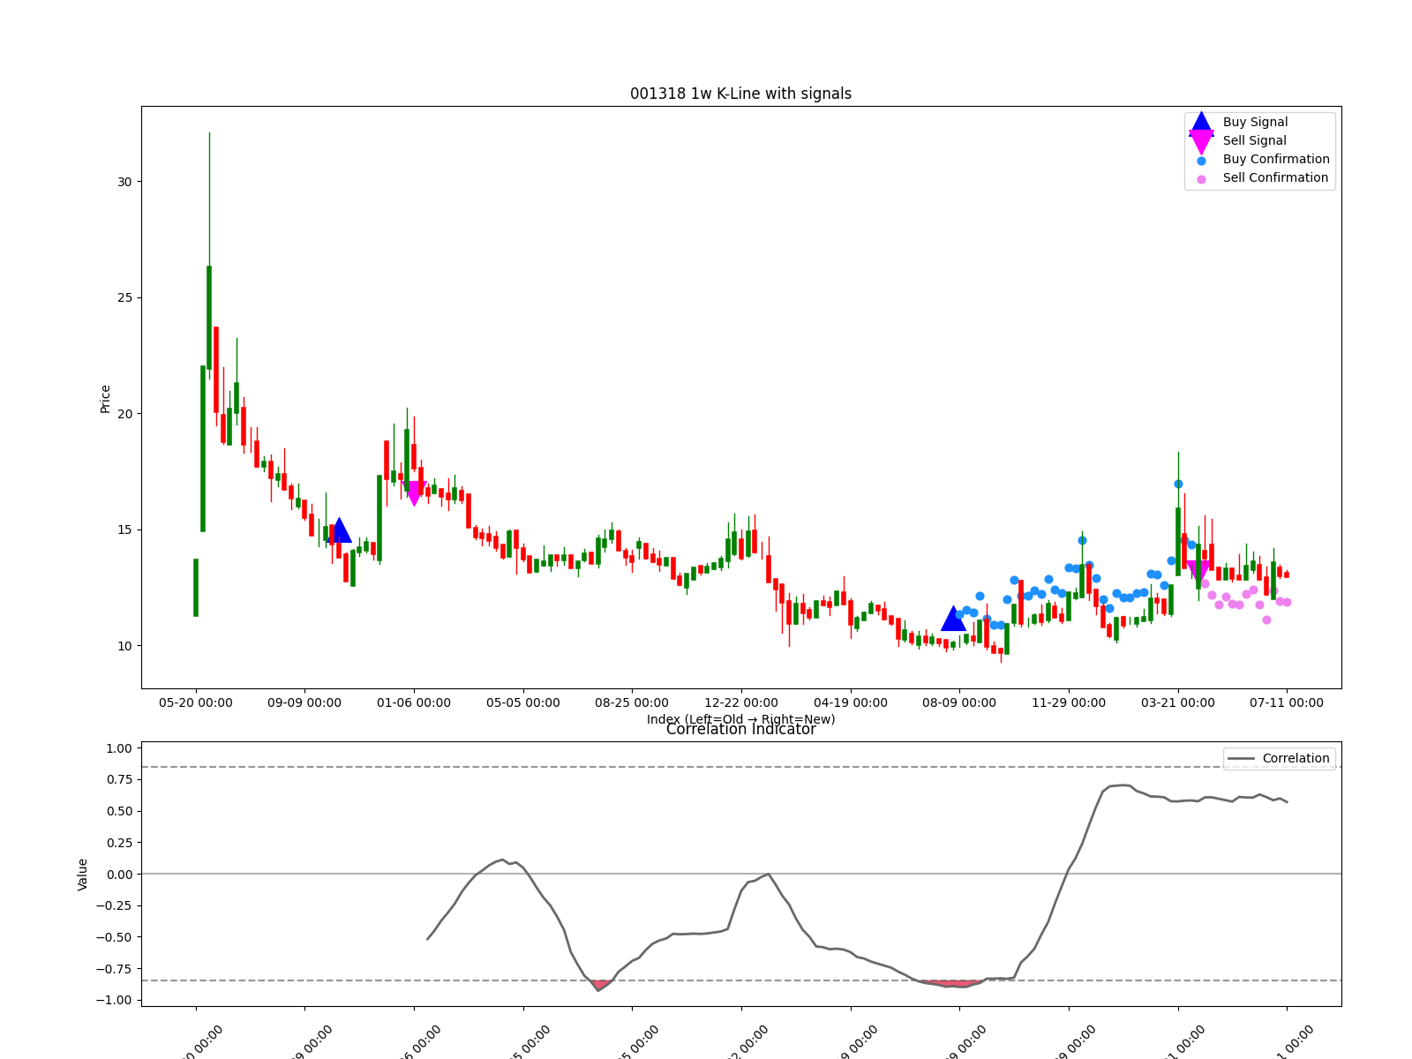Click correlation tick label 0.75

[x=118, y=780]
